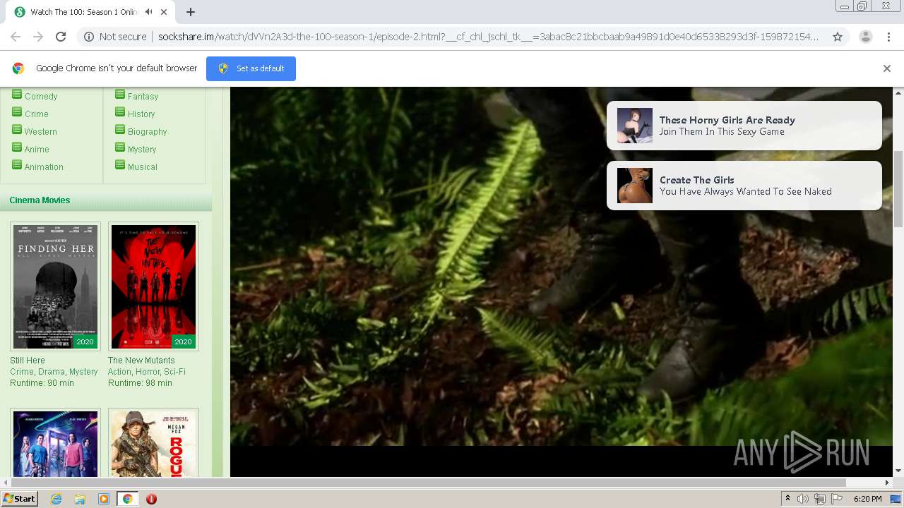Close the 'Watch The 100' tab

coord(164,12)
